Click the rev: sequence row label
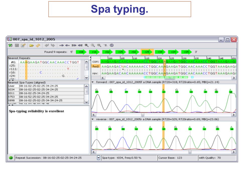 [95, 73]
